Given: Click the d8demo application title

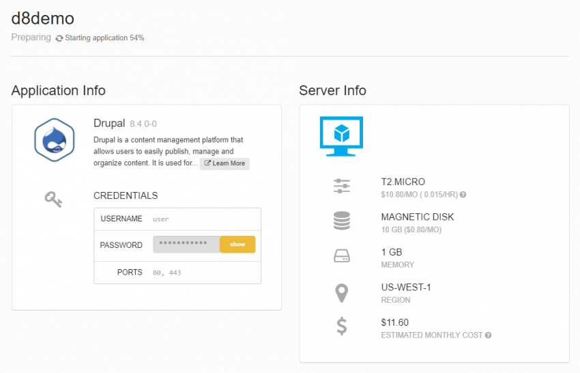Looking at the screenshot, I should [x=43, y=18].
